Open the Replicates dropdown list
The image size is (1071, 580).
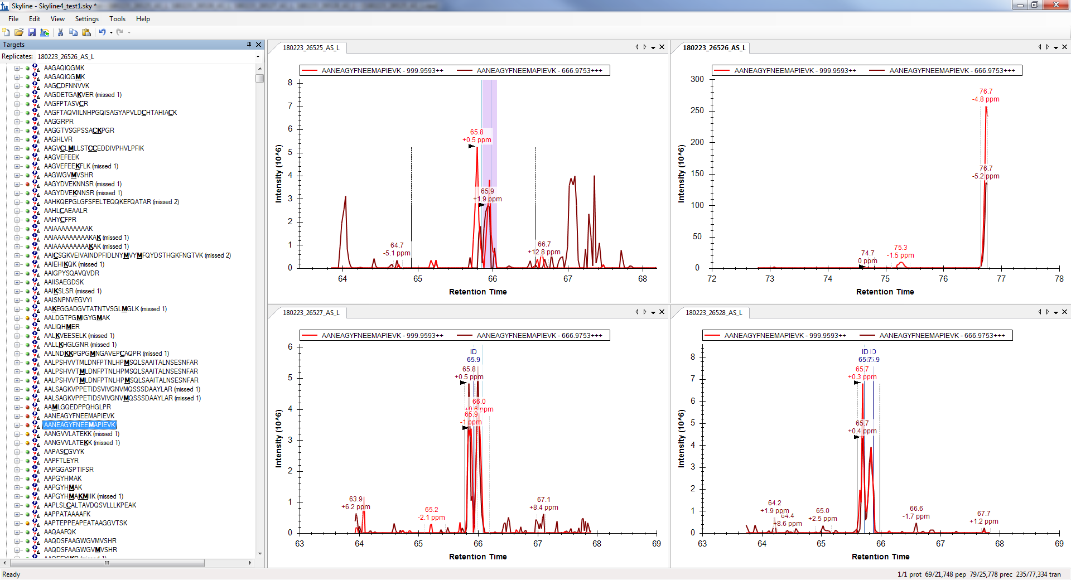click(x=258, y=57)
